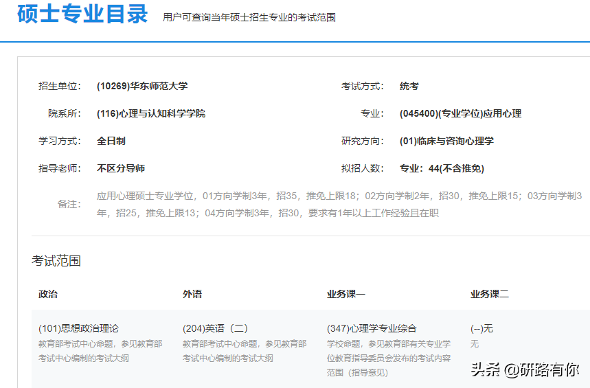Select the value 不区分导师
Image resolution: width=590 pixels, height=388 pixels.
coord(121,169)
